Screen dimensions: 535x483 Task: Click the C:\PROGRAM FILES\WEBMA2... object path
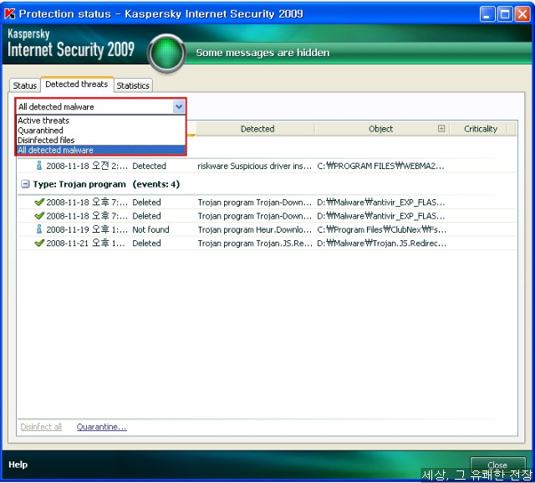(381, 166)
